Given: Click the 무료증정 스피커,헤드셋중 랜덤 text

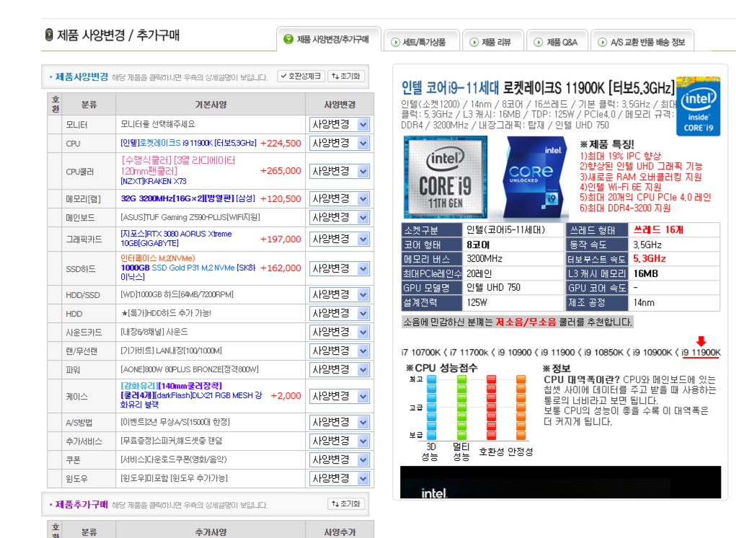Looking at the screenshot, I should click(x=172, y=441).
